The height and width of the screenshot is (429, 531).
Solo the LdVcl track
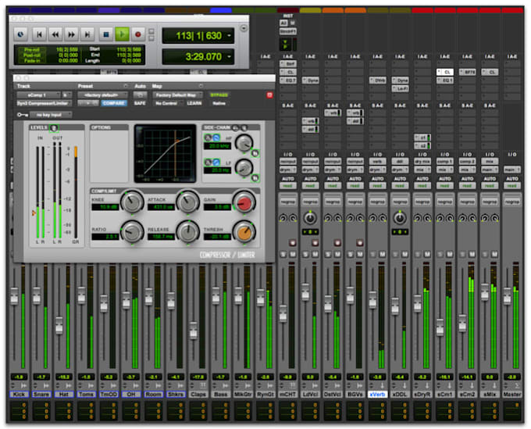tap(306, 254)
